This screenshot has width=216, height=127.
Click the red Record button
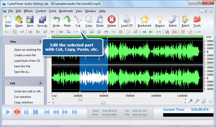17,112
